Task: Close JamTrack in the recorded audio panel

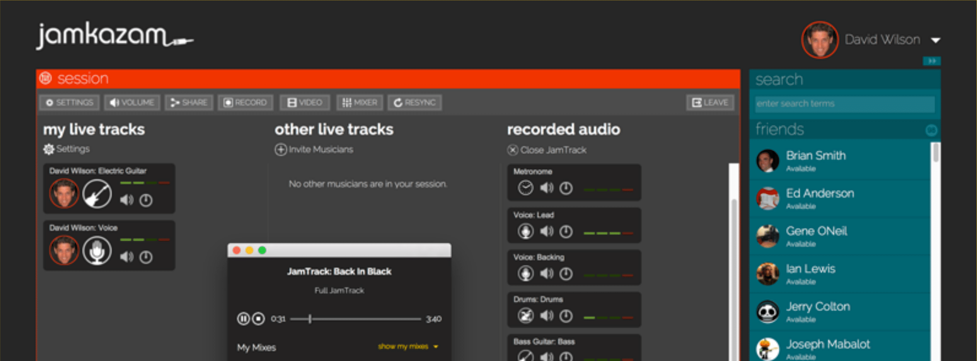Action: click(x=548, y=150)
